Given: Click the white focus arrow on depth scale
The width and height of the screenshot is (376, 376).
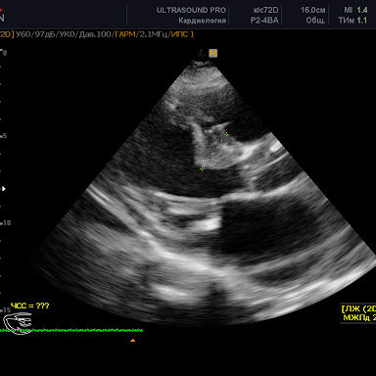Looking at the screenshot, I should click(4, 189).
